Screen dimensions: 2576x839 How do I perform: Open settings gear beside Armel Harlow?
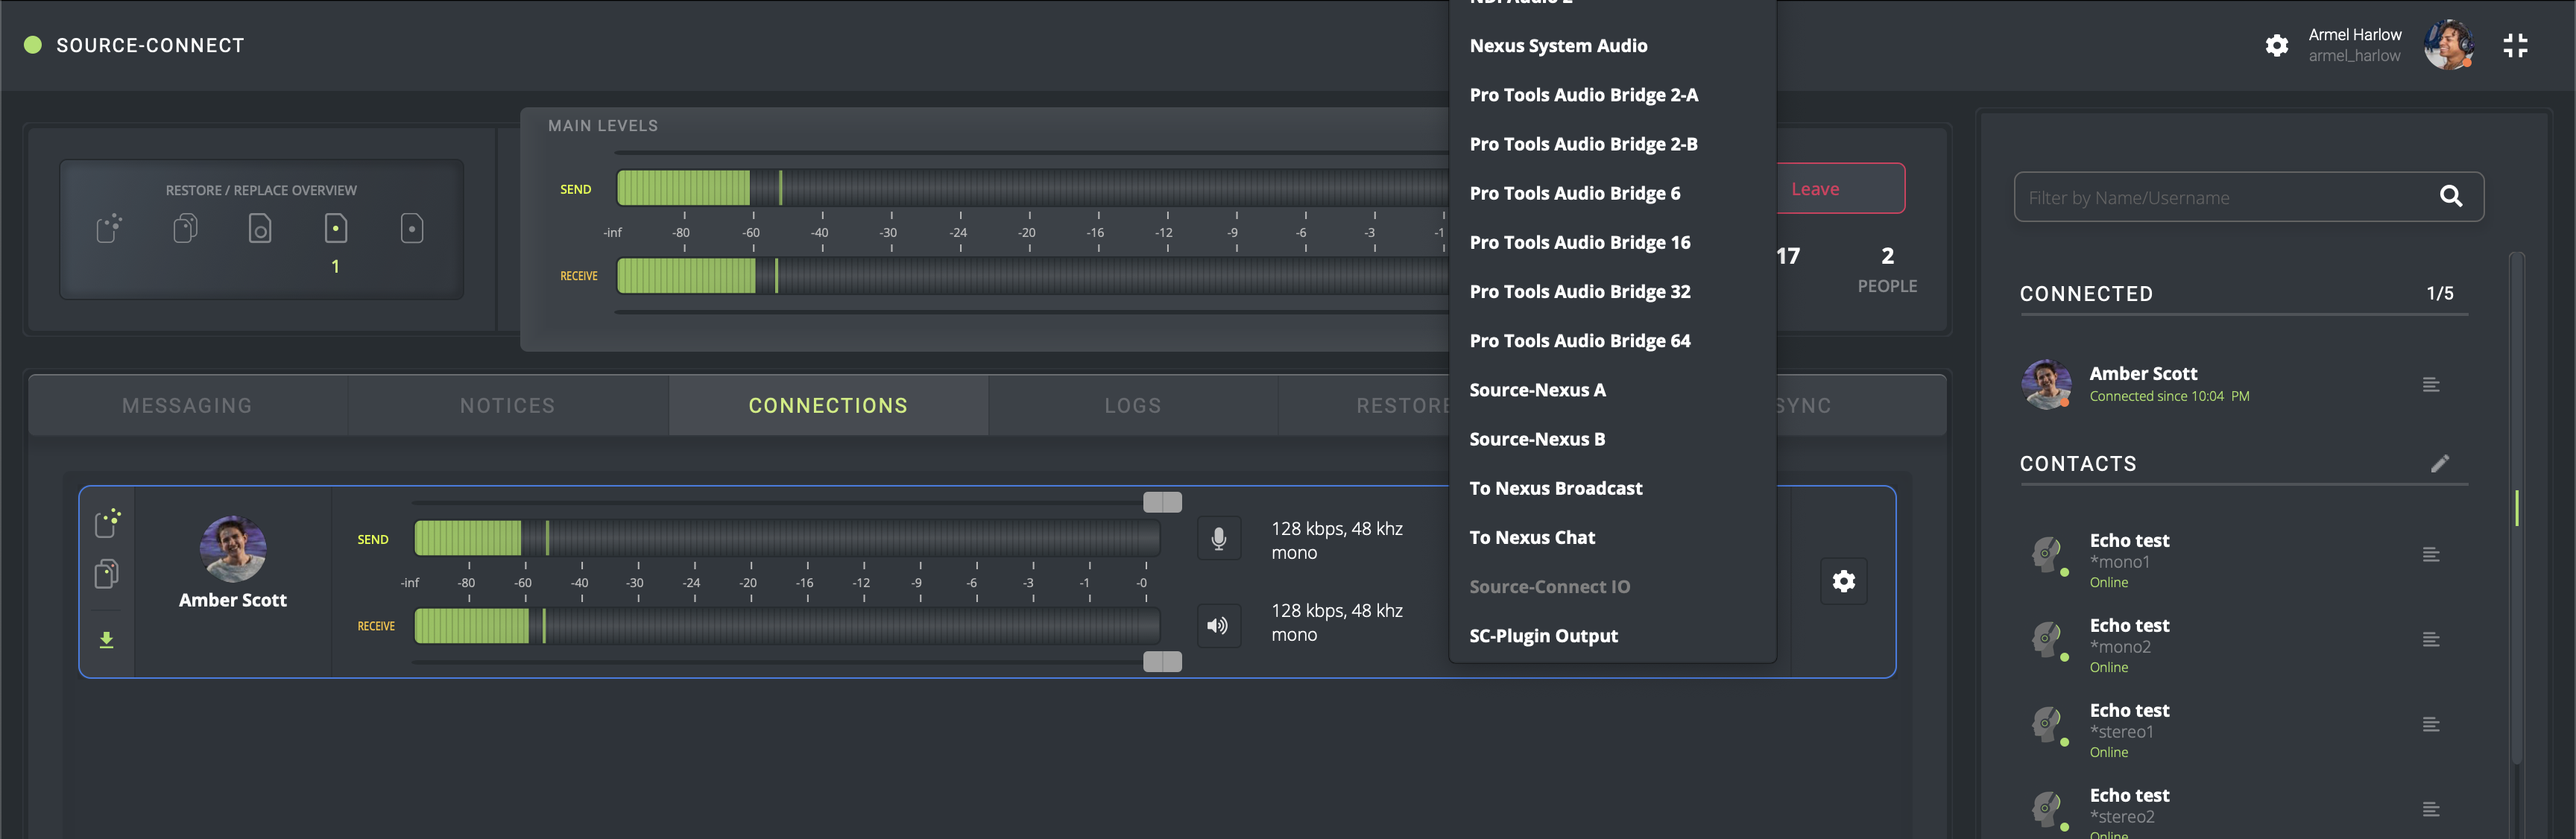coord(2276,45)
